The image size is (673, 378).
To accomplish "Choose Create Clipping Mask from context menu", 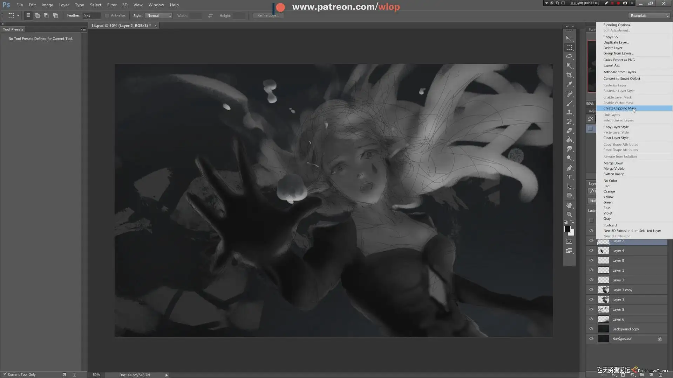I will pos(619,108).
